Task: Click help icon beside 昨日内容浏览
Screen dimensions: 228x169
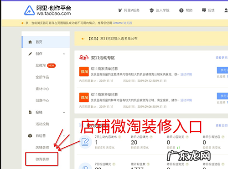Action: 187,137
